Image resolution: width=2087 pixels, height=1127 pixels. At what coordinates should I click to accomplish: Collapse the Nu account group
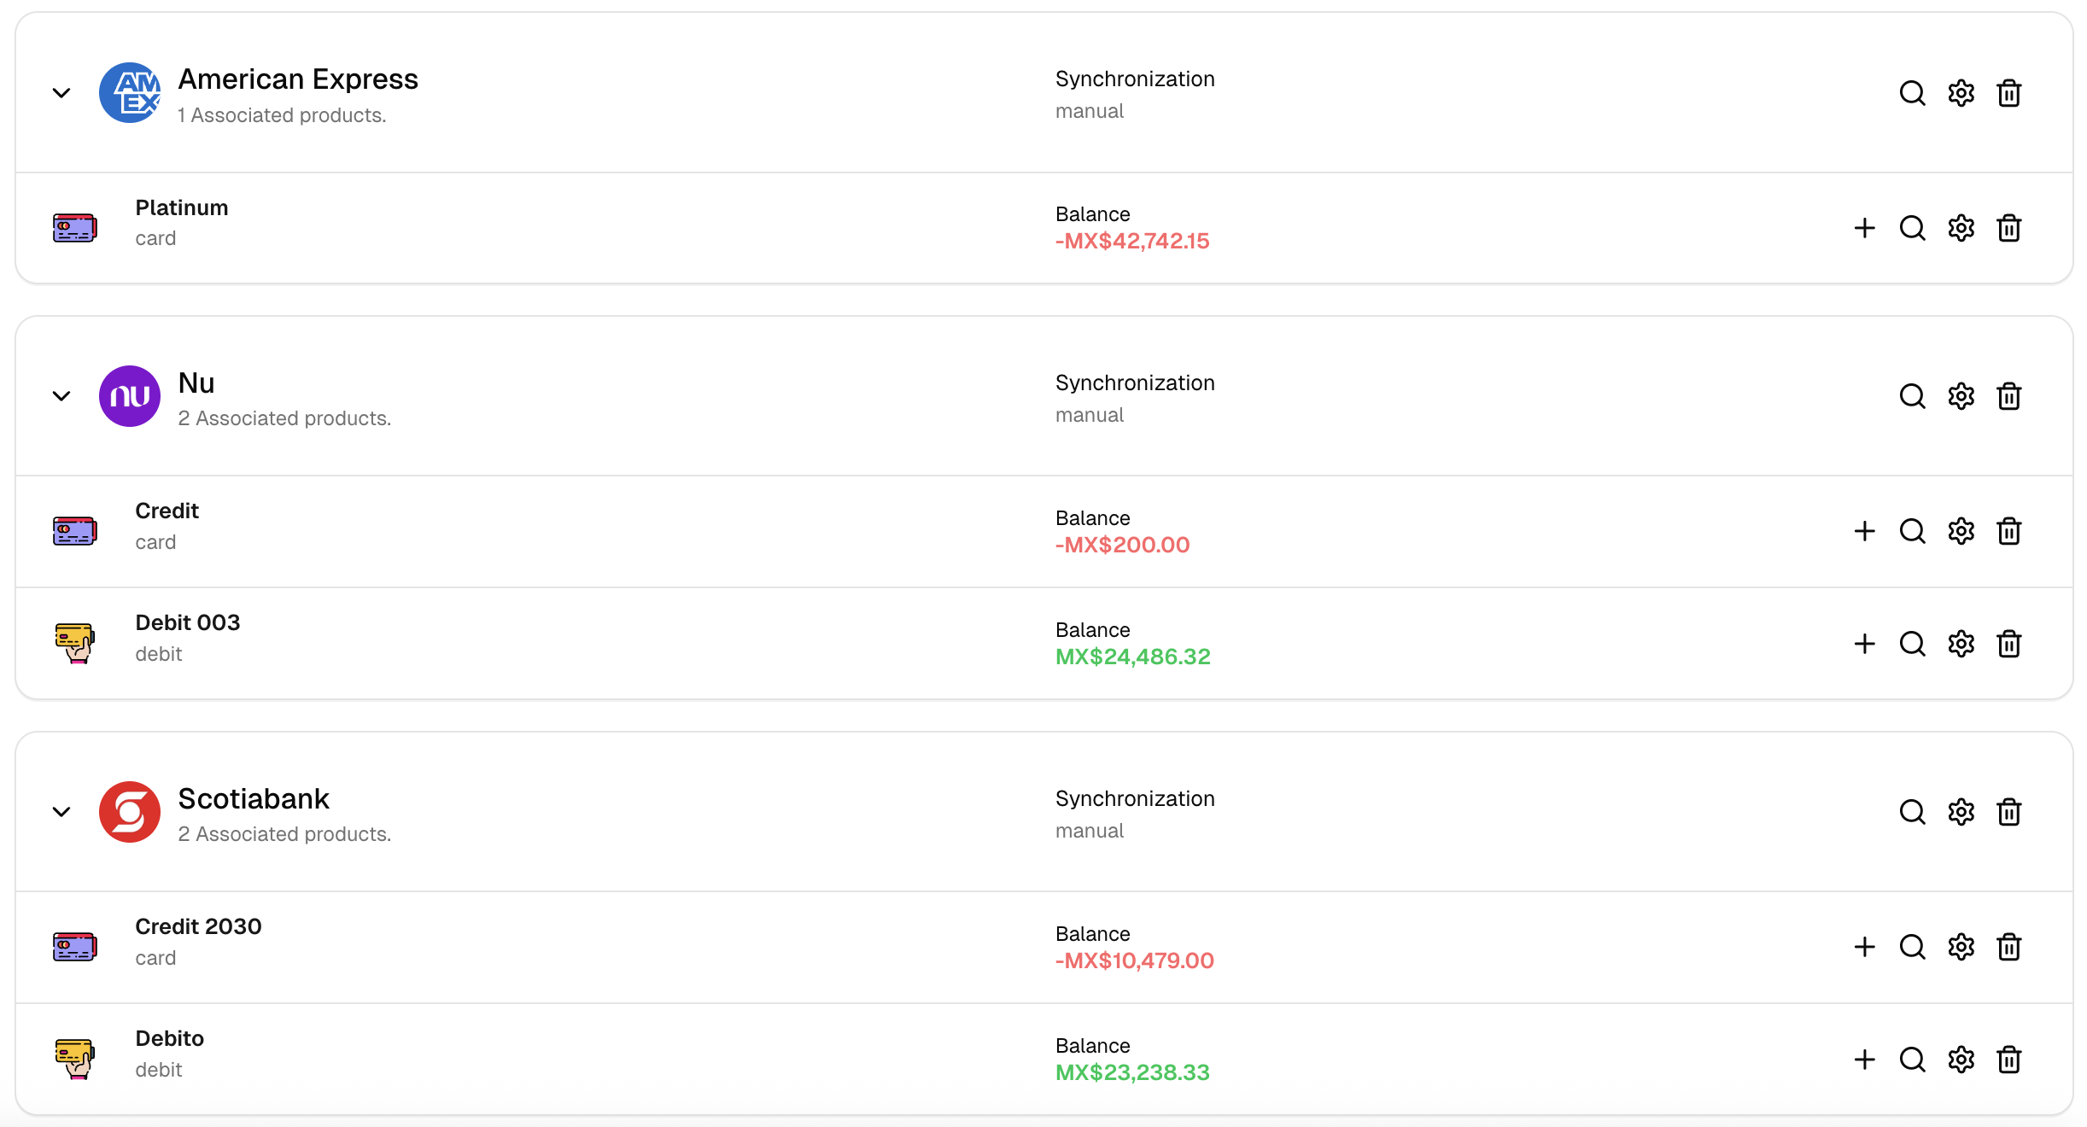[x=61, y=396]
